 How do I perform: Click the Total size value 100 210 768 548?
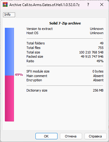click(91, 52)
